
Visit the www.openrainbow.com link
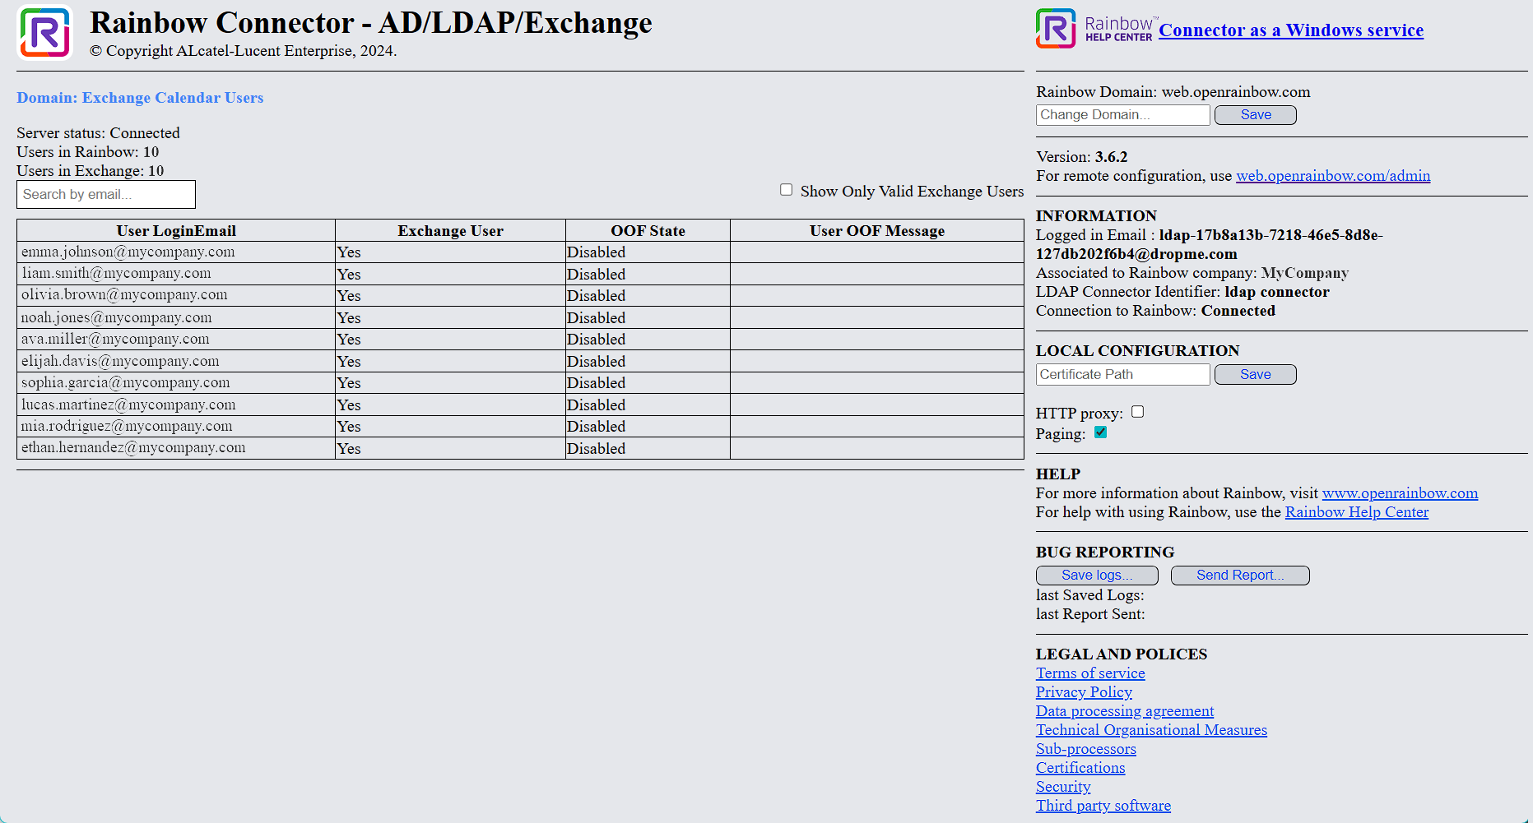(x=1399, y=493)
